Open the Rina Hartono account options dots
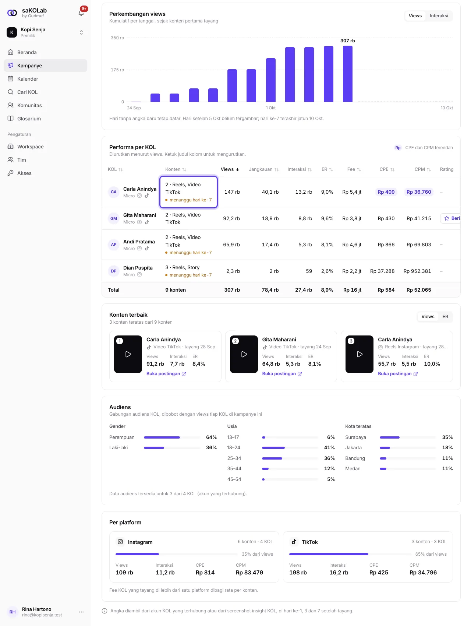This screenshot has height=626, width=471. tap(81, 612)
